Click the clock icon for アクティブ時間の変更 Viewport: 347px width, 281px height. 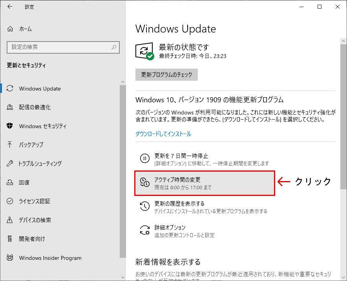(145, 182)
